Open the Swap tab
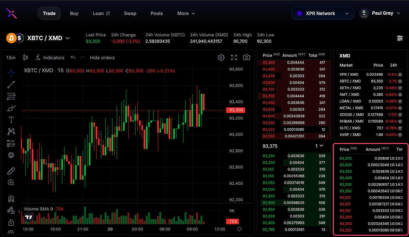The height and width of the screenshot is (237, 409). [x=130, y=13]
